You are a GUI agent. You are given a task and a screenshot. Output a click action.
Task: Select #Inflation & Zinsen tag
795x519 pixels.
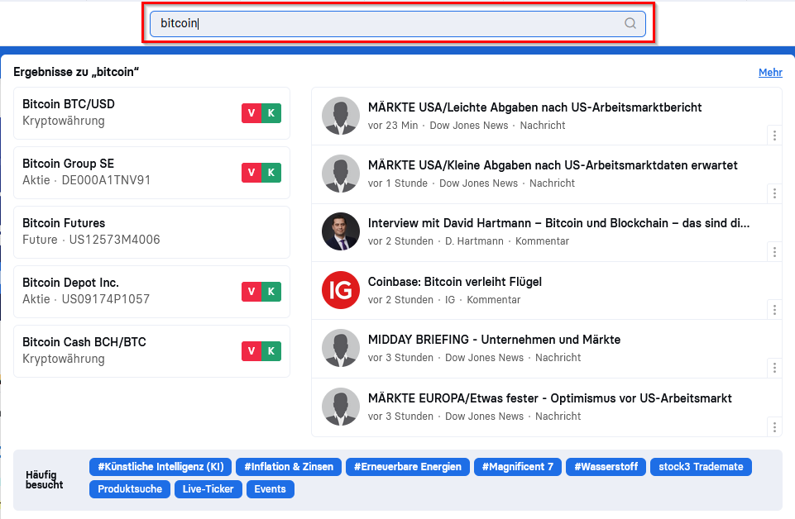[289, 467]
